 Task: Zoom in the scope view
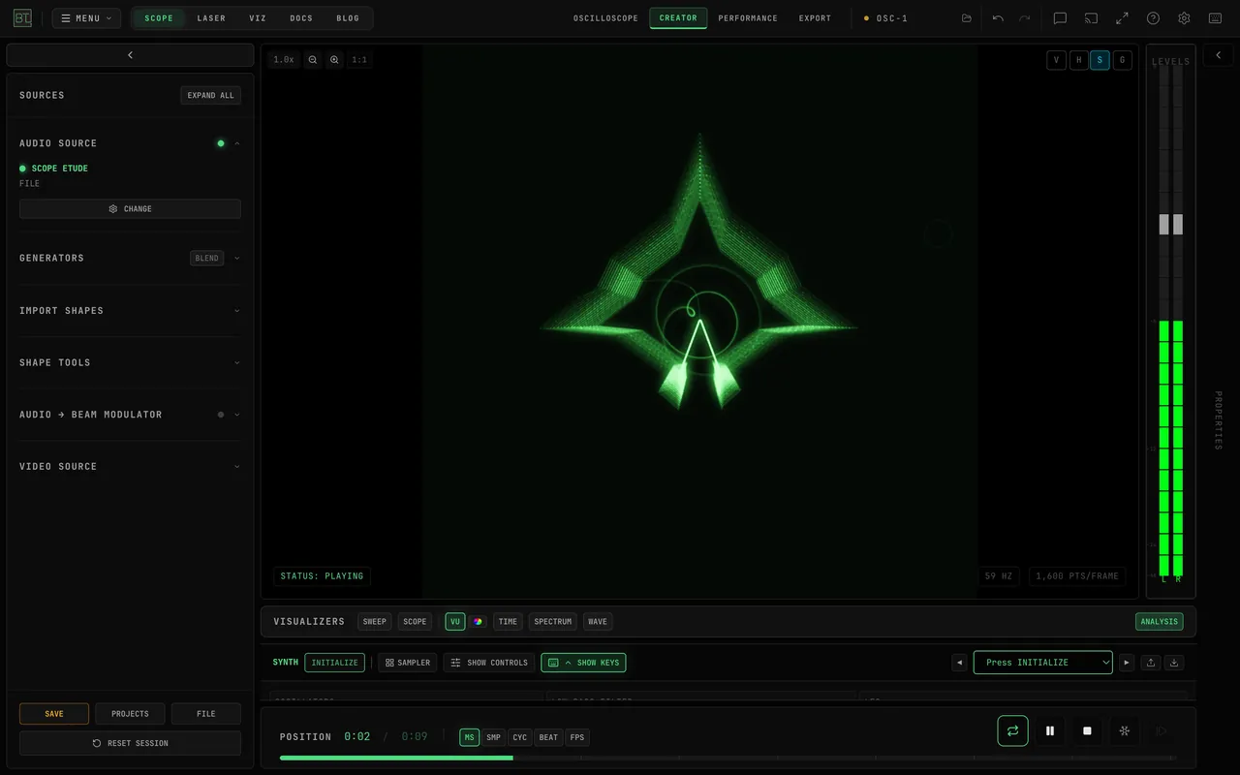(334, 60)
